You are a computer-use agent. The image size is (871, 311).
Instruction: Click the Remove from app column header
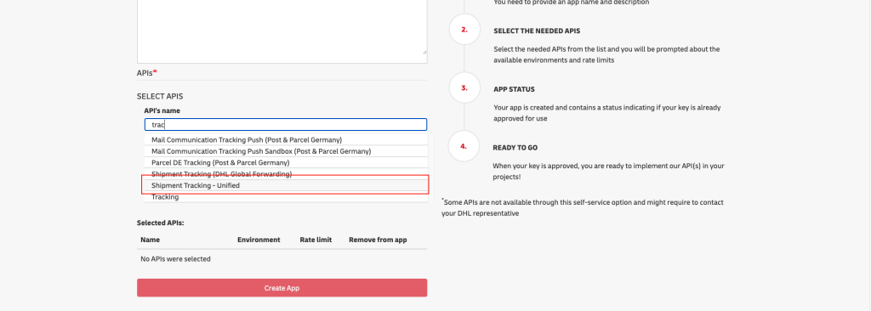pyautogui.click(x=378, y=240)
